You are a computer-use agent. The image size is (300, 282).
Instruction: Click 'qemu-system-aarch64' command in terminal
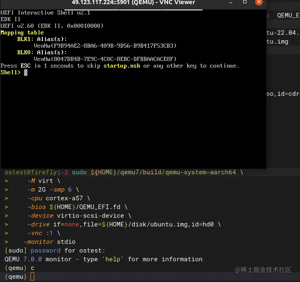(x=200, y=172)
